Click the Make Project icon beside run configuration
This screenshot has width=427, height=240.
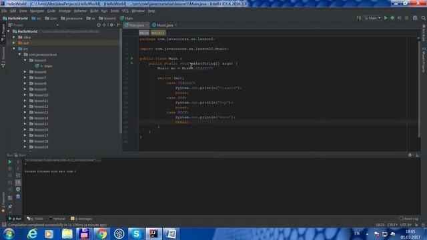(359, 18)
